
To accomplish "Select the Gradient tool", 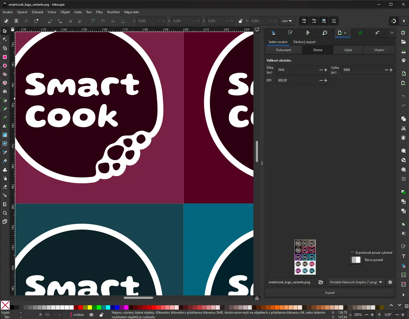I will [5, 135].
